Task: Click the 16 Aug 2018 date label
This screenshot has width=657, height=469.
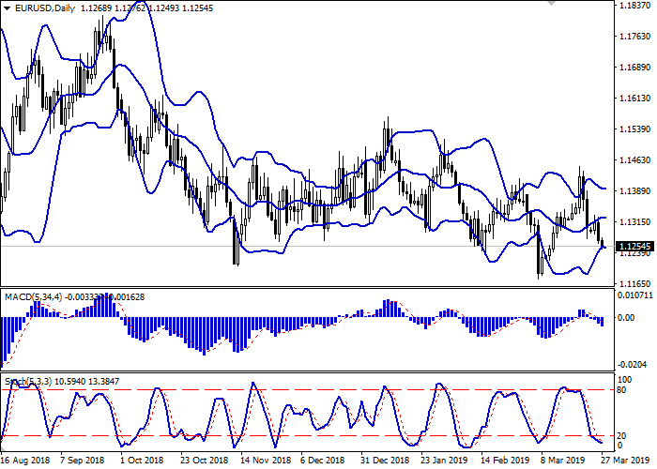Action: point(25,461)
